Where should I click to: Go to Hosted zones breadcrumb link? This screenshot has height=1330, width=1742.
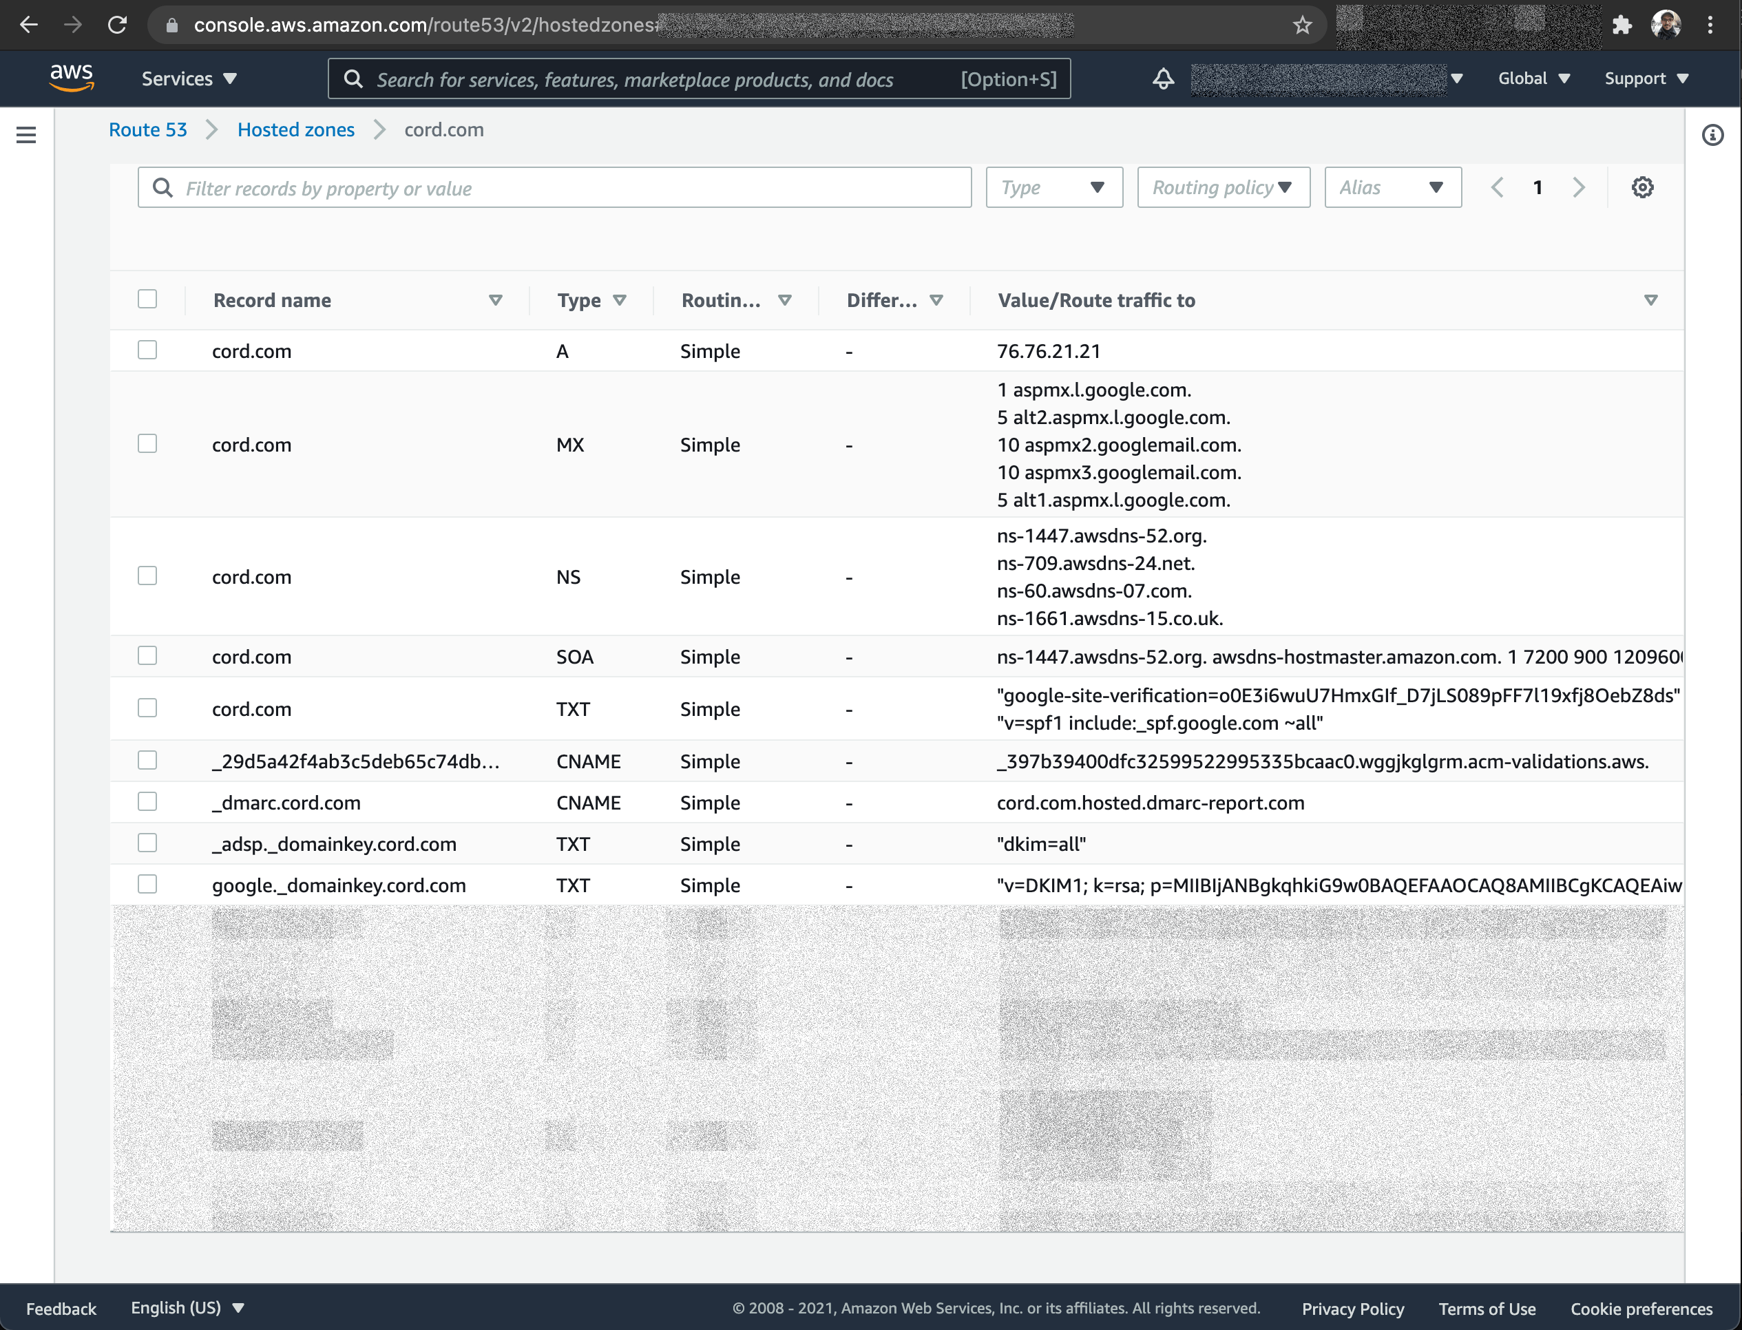click(295, 130)
